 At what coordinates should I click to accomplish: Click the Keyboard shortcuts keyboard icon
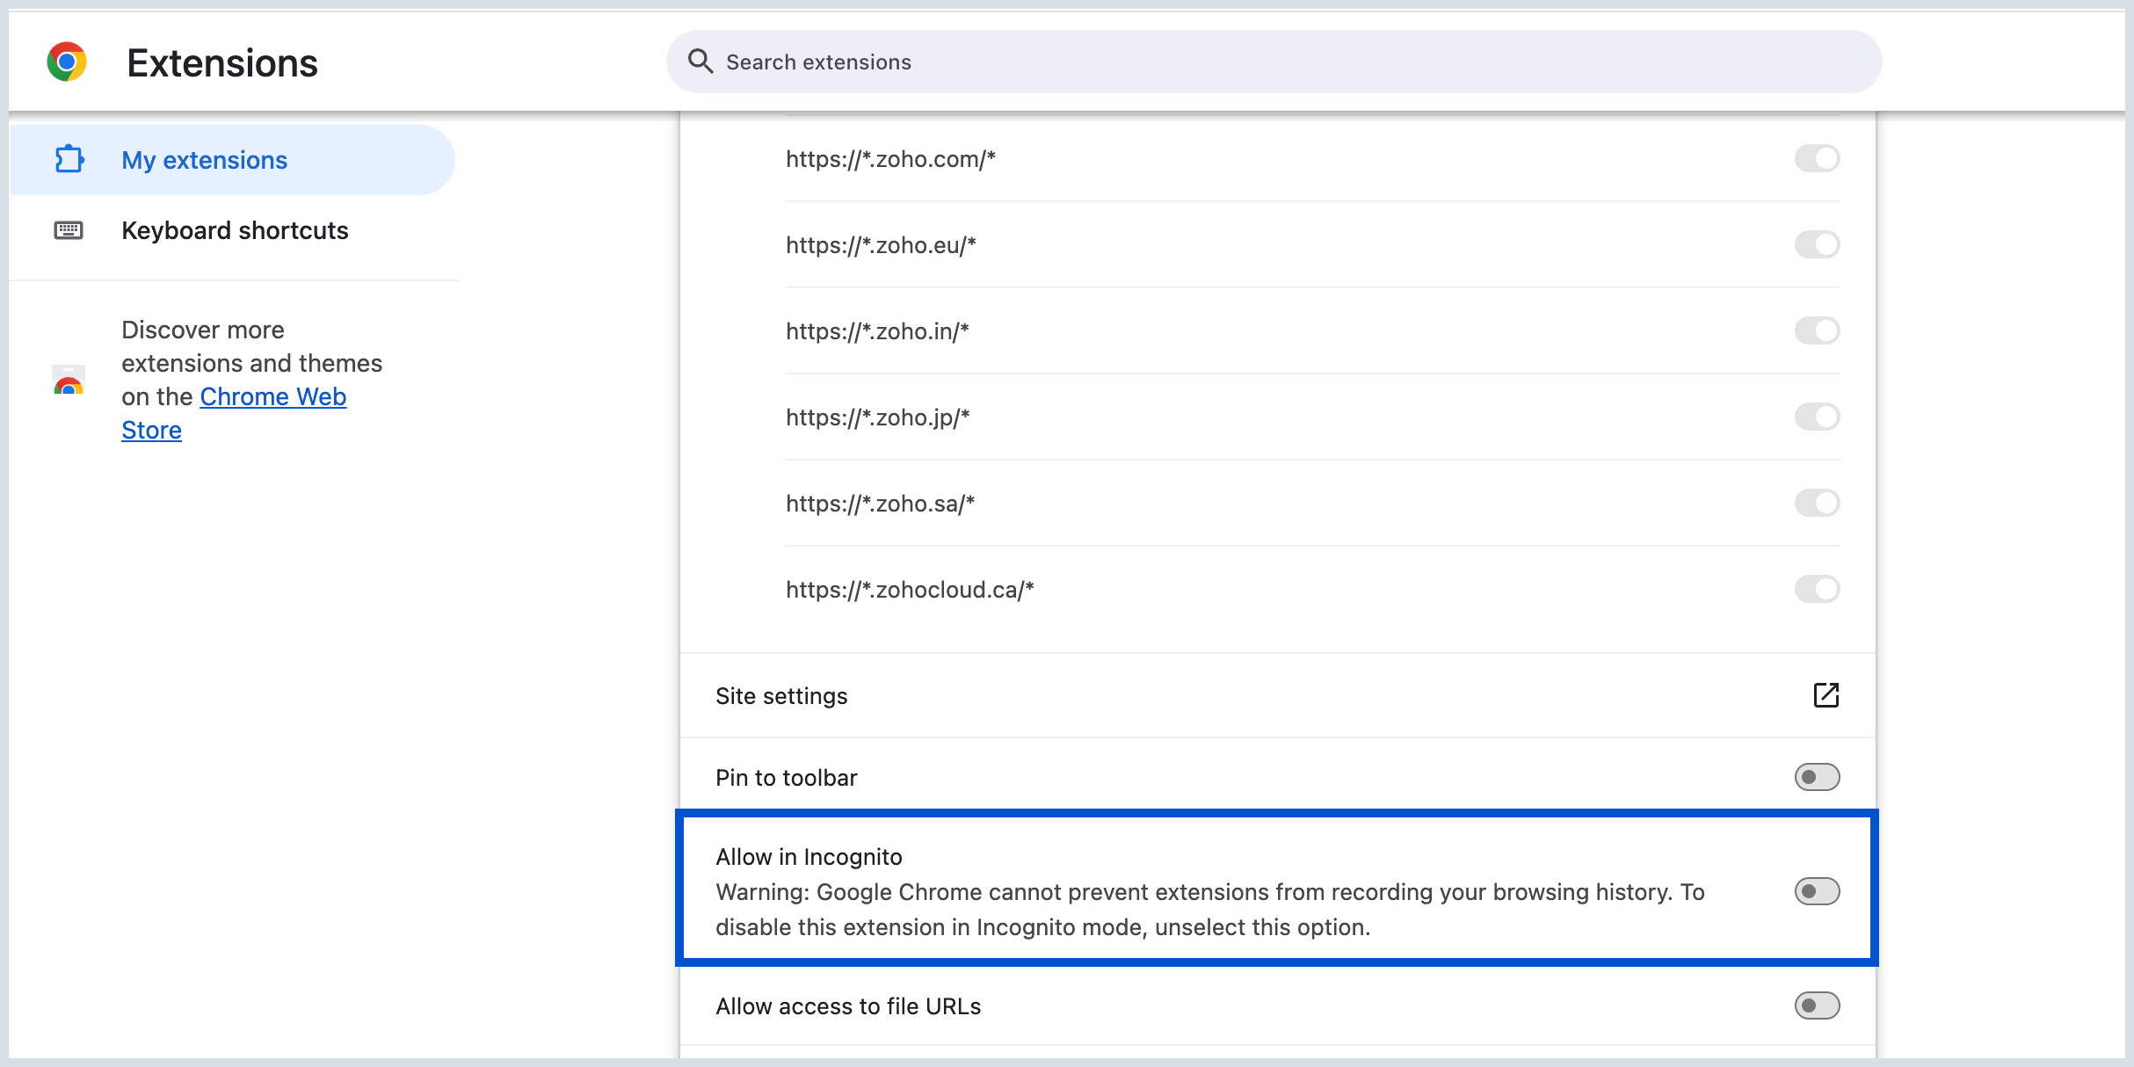pyautogui.click(x=69, y=230)
